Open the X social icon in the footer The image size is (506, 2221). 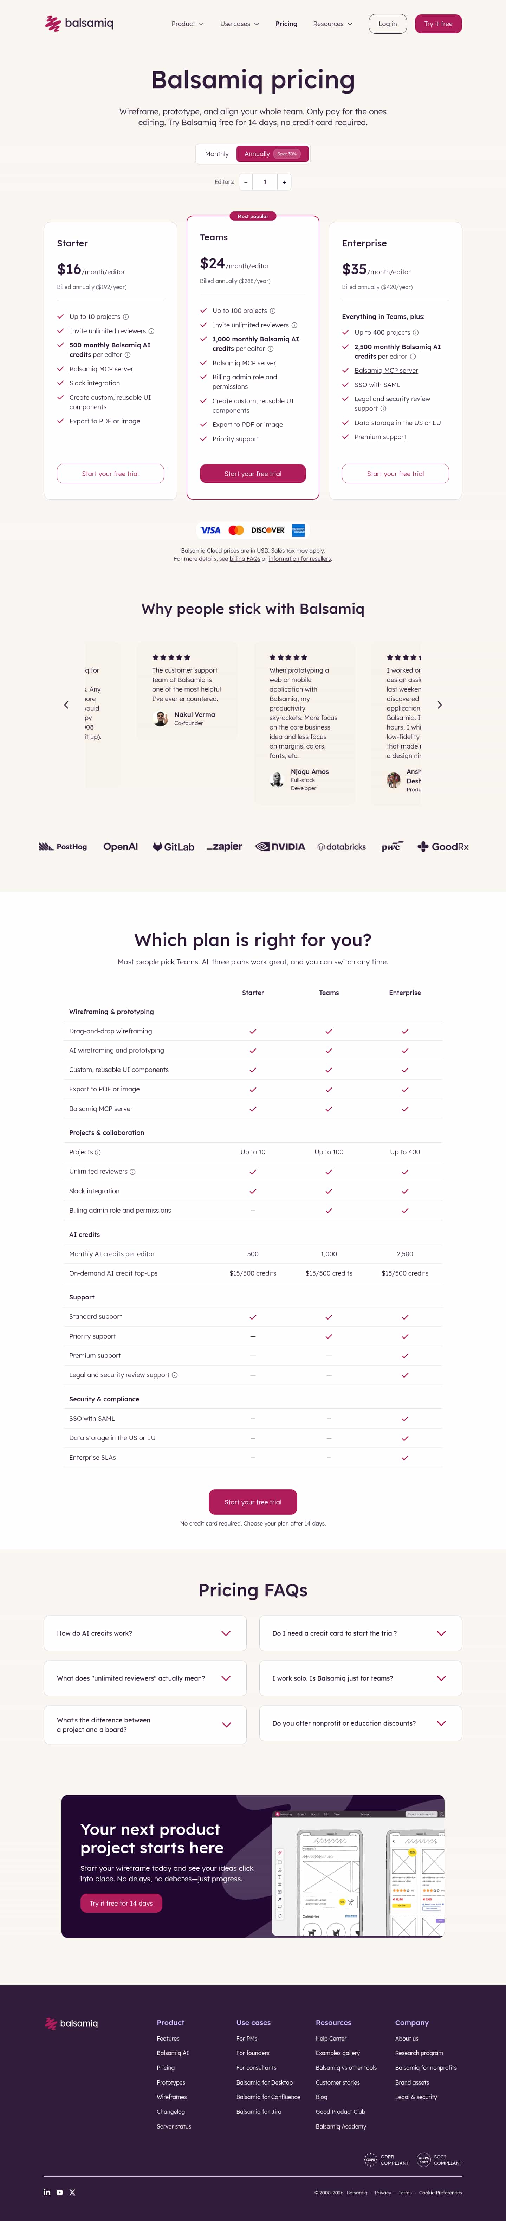coord(72,2192)
